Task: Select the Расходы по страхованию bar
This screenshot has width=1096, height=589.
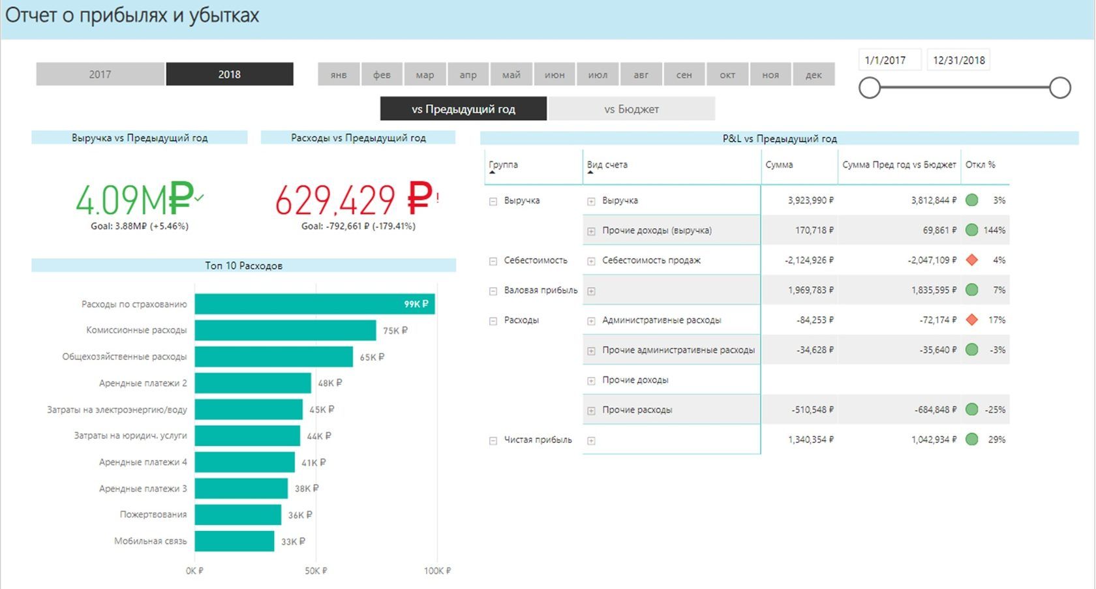Action: click(x=314, y=304)
